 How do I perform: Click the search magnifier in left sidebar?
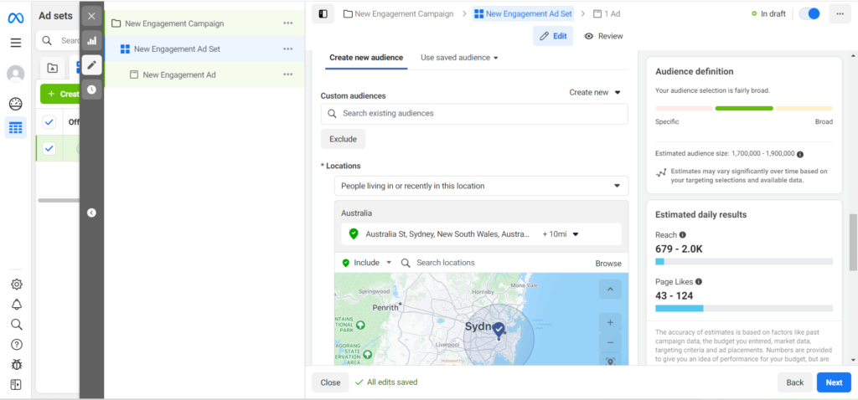[x=17, y=325]
